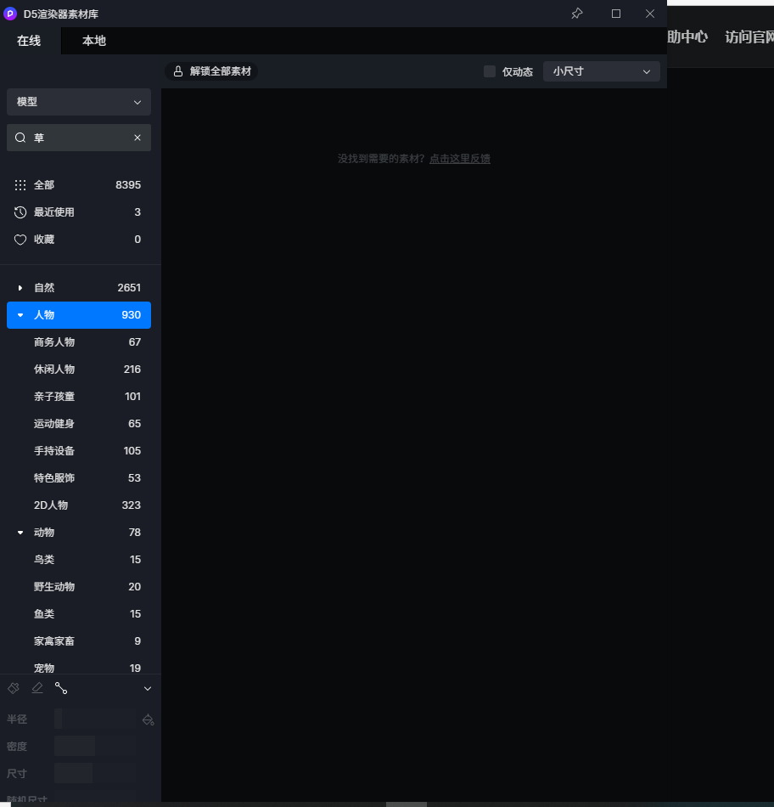Image resolution: width=774 pixels, height=807 pixels.
Task: Expand the 自然 category
Action: [20, 288]
